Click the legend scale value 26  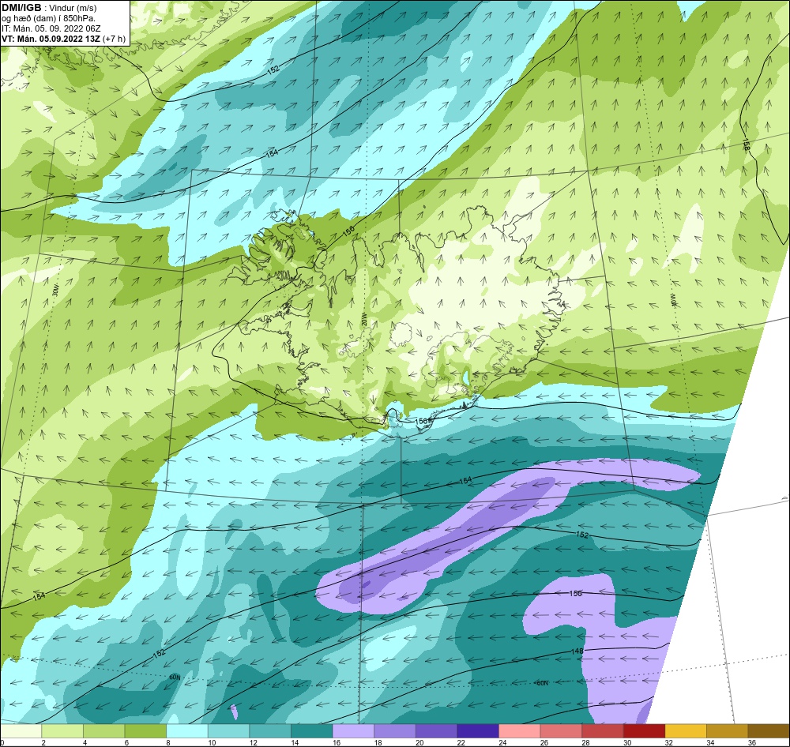[x=544, y=742]
